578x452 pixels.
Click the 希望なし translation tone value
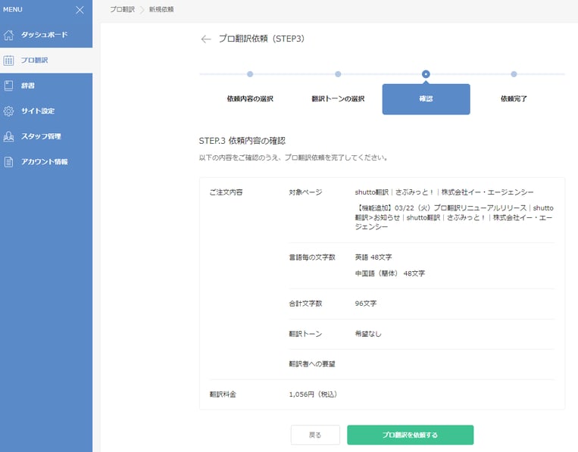368,334
